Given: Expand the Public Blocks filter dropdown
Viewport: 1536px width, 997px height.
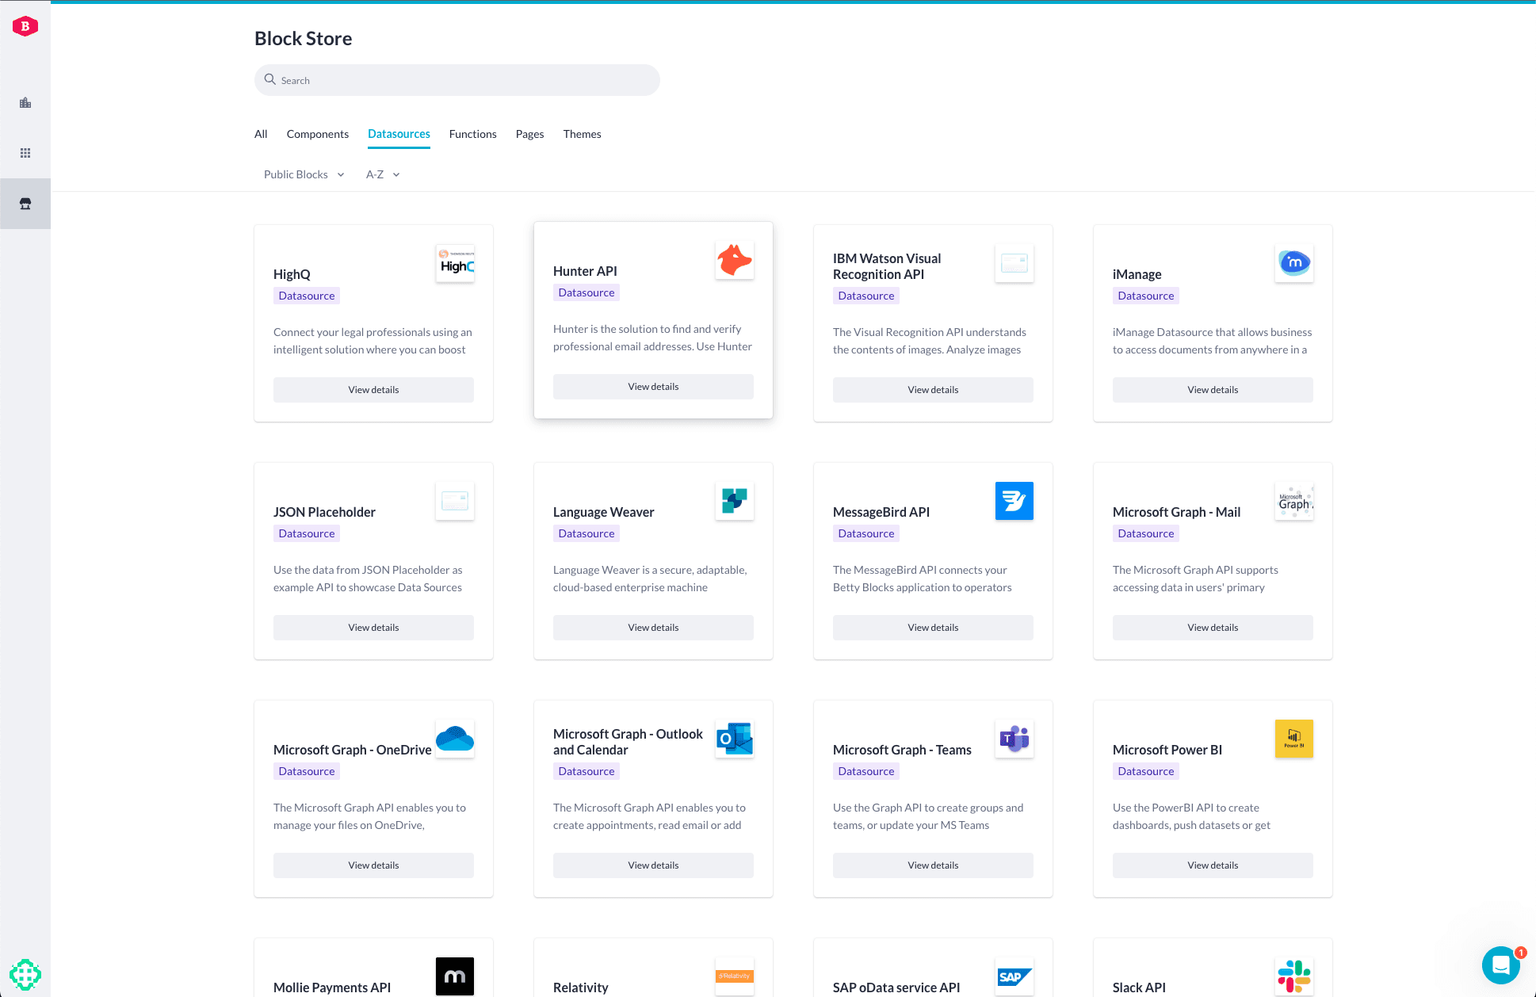Looking at the screenshot, I should (304, 174).
